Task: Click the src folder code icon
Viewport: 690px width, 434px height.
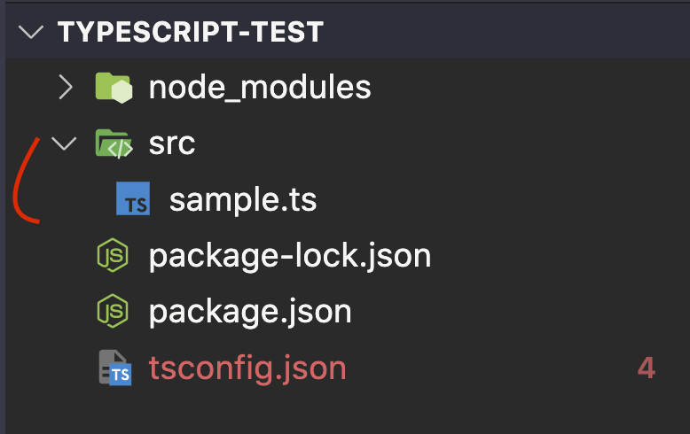Action: 114,143
